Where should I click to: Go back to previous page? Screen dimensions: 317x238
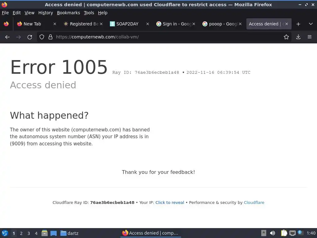tap(7, 37)
